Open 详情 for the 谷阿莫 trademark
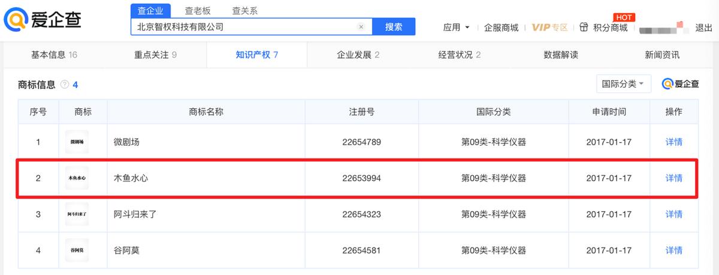Viewport: 719px width, 275px height. 674,250
